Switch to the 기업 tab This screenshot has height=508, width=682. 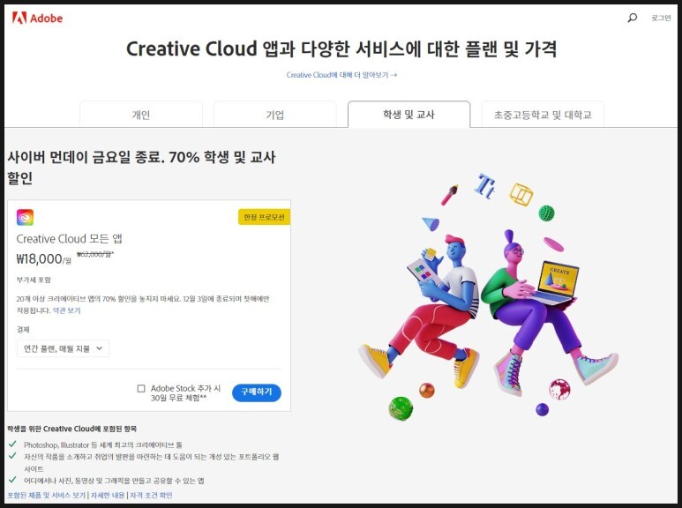tap(275, 115)
